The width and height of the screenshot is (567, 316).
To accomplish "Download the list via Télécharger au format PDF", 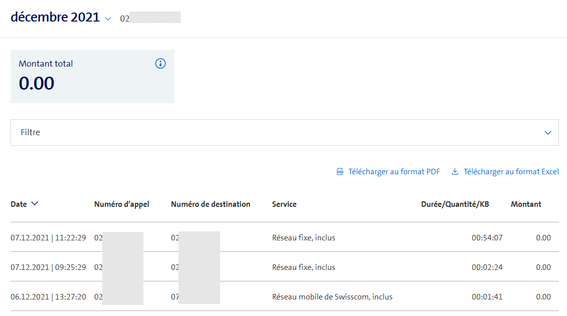I will coord(394,172).
